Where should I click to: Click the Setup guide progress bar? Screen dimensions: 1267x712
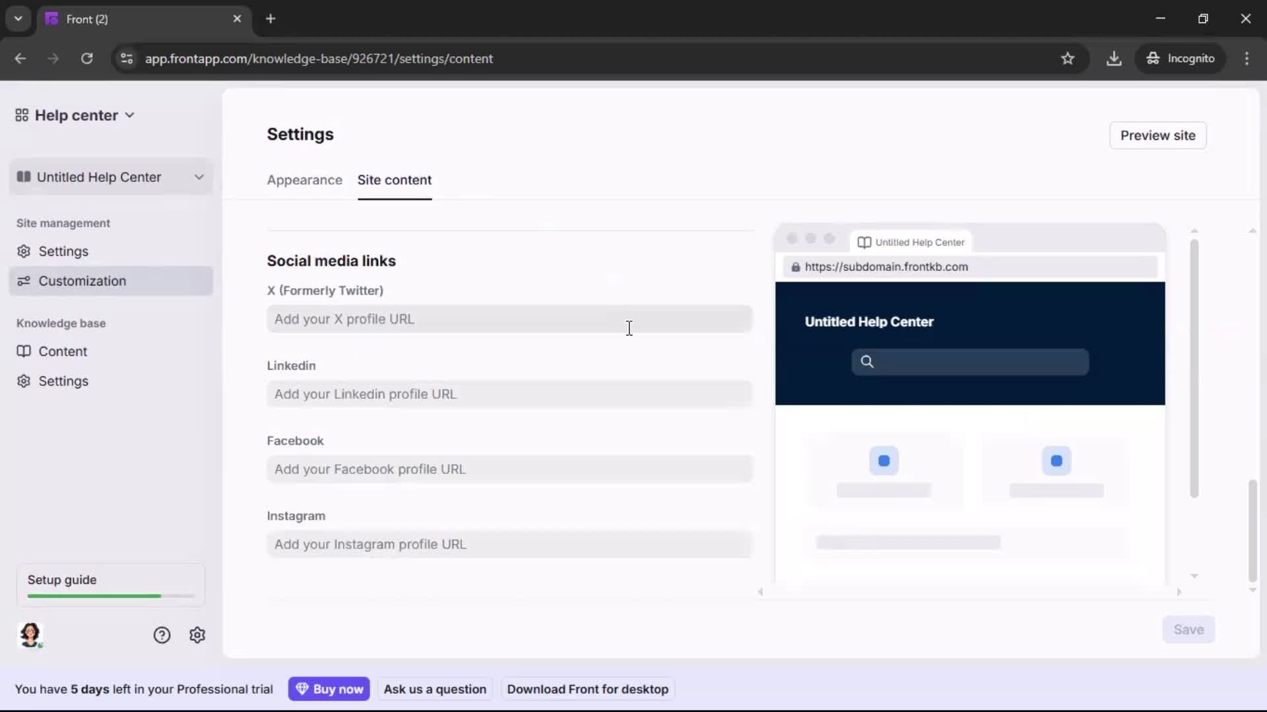tap(109, 595)
